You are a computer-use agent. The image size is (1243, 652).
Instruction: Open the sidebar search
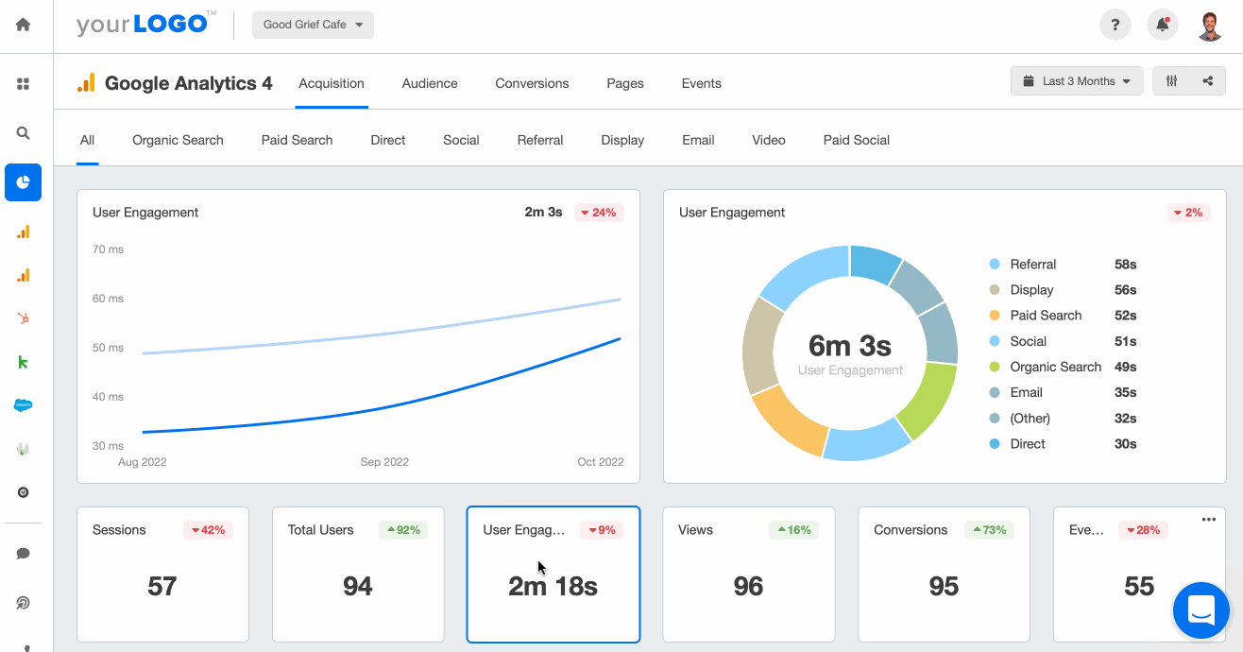(x=23, y=132)
